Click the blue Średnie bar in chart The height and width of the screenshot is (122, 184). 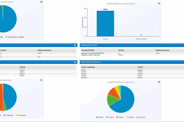coord(105,24)
